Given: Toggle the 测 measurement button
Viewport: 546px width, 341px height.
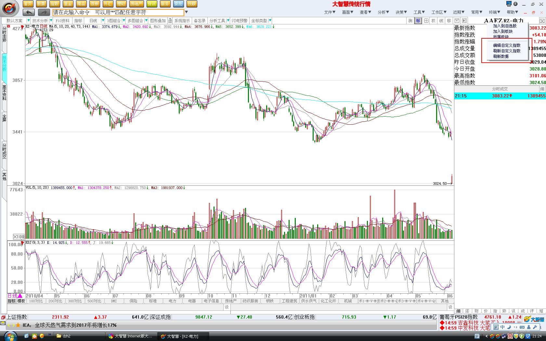Looking at the screenshot, I should click(410, 21).
